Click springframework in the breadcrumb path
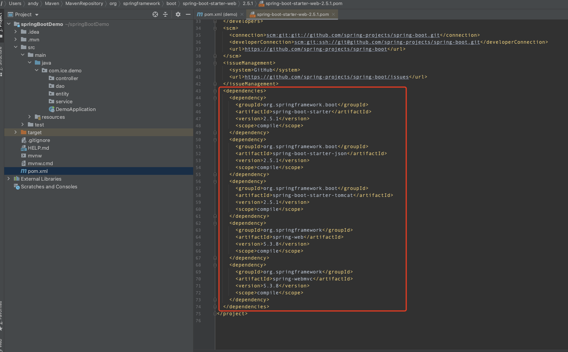This screenshot has height=352, width=568. 141,3
